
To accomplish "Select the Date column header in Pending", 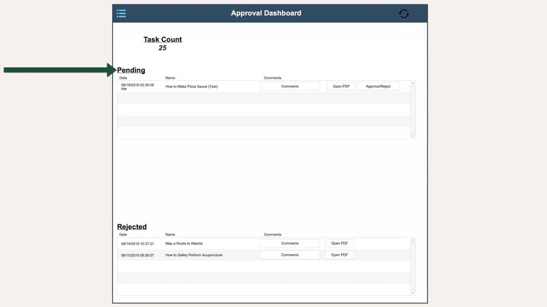I will [123, 77].
